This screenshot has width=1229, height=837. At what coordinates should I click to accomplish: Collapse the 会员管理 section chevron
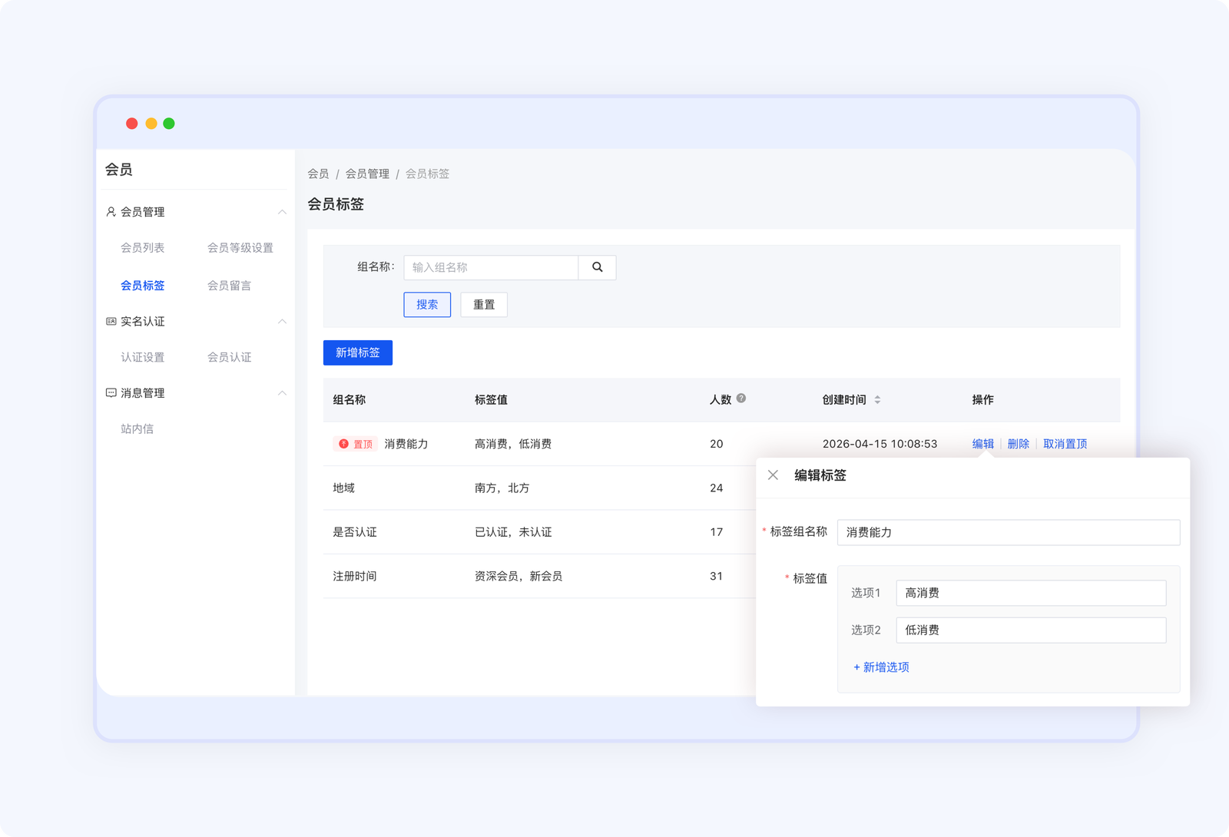[283, 212]
